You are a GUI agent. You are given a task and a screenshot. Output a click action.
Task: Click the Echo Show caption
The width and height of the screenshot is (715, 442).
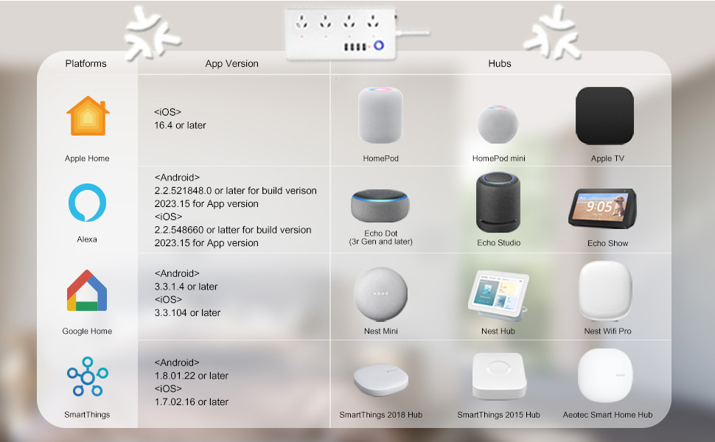608,243
